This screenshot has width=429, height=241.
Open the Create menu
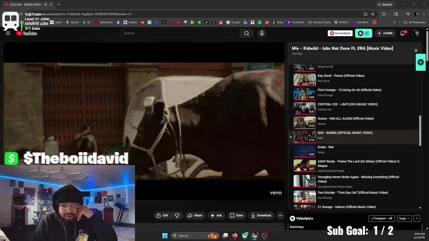click(x=385, y=33)
